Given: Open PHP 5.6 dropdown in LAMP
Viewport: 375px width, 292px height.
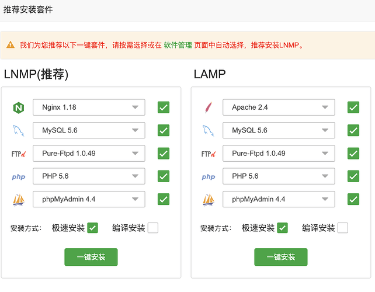Looking at the screenshot, I should click(279, 176).
